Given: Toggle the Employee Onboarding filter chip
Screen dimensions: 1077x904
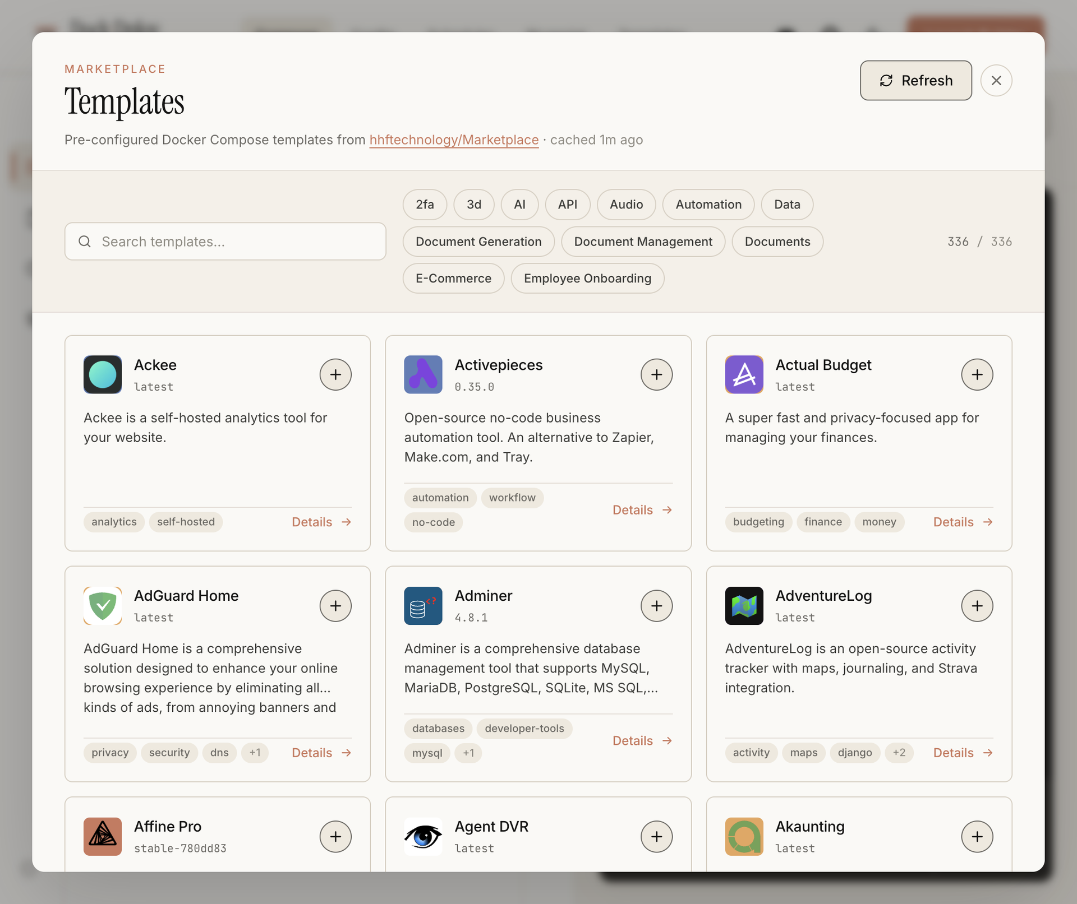Looking at the screenshot, I should click(x=587, y=279).
